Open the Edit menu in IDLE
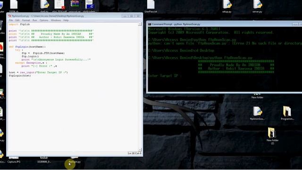The width and height of the screenshot is (302, 170). [17, 20]
